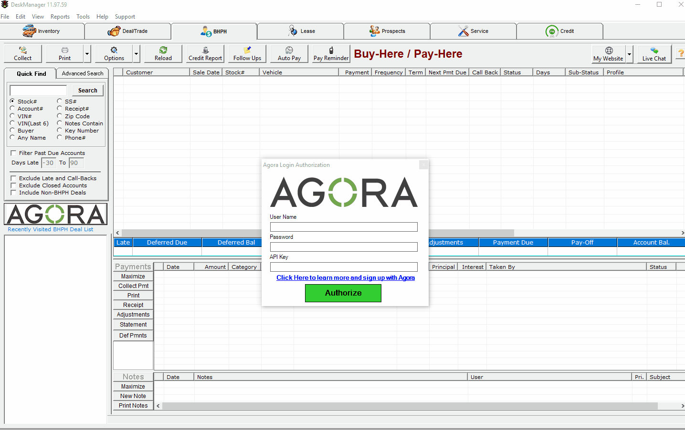Screen dimensions: 685x430
Task: Open the Credit Report tool
Action: (x=205, y=53)
